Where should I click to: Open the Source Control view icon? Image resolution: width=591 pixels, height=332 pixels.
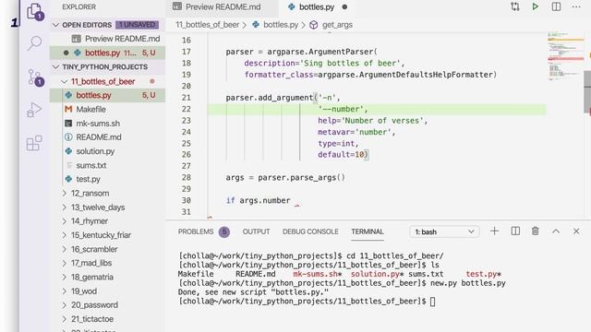coord(35,77)
